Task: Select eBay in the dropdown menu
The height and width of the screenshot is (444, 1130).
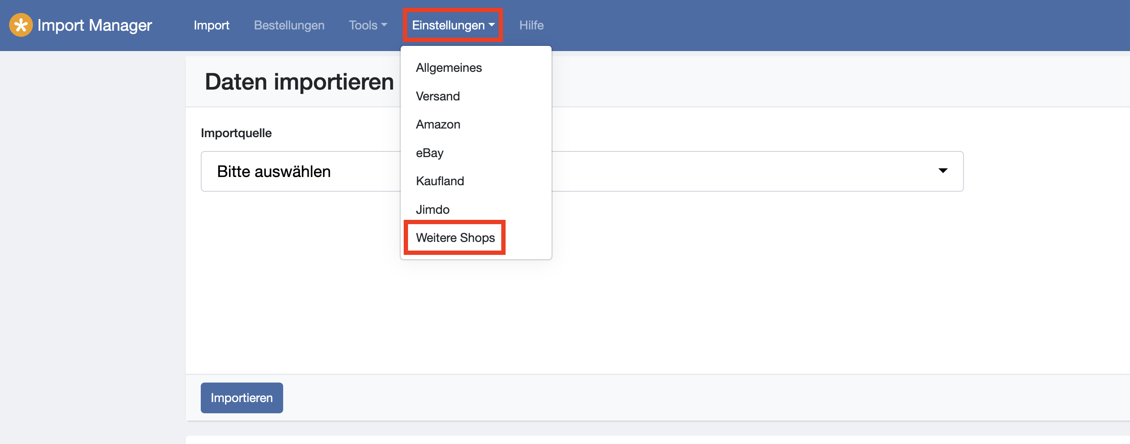Action: coord(429,153)
